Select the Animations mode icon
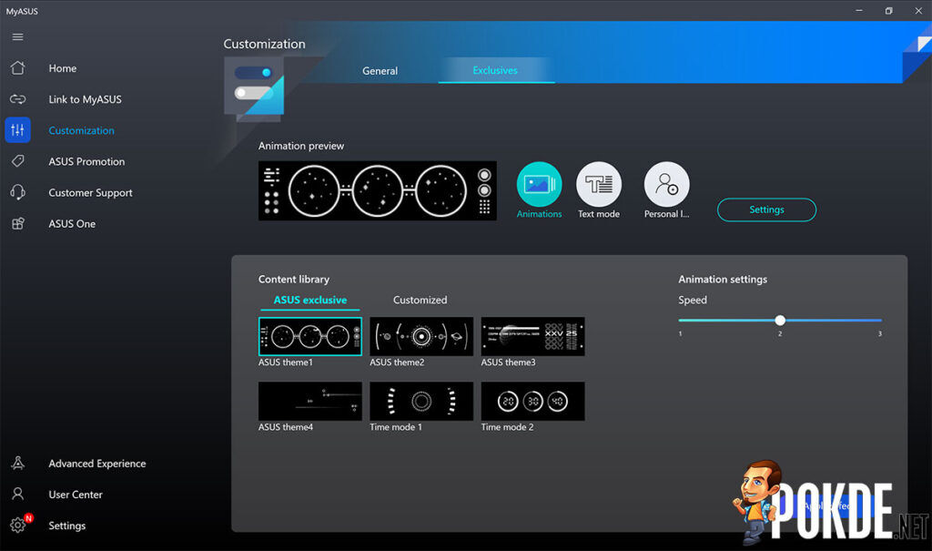 (x=539, y=185)
